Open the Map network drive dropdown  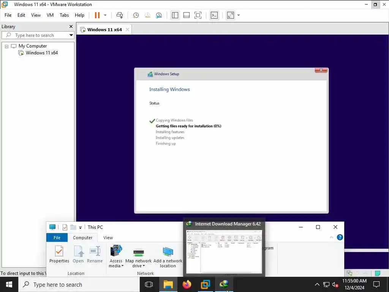[138, 257]
